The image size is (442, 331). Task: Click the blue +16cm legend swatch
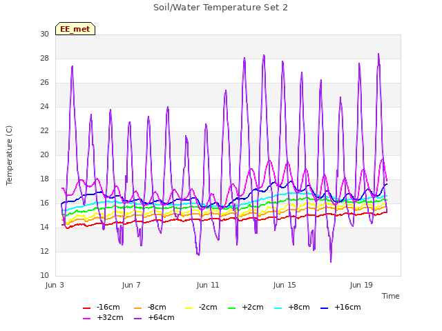(325, 308)
